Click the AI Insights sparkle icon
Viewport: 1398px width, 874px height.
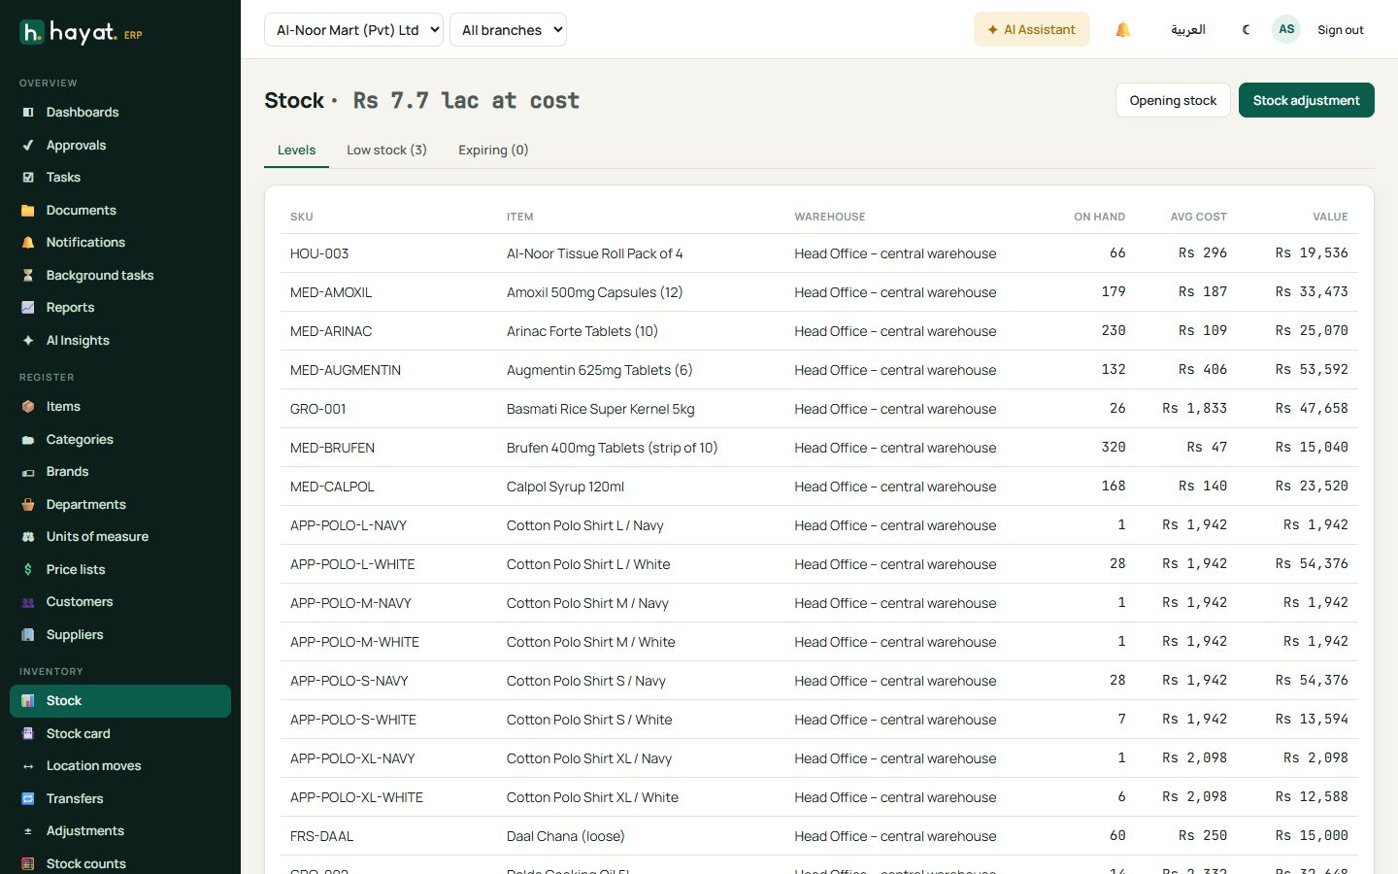[x=28, y=341]
